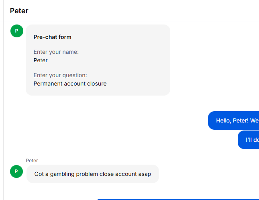Screen dimensions: 259x200
Task: Select the Pre-chat form heading
Action: 52,37
